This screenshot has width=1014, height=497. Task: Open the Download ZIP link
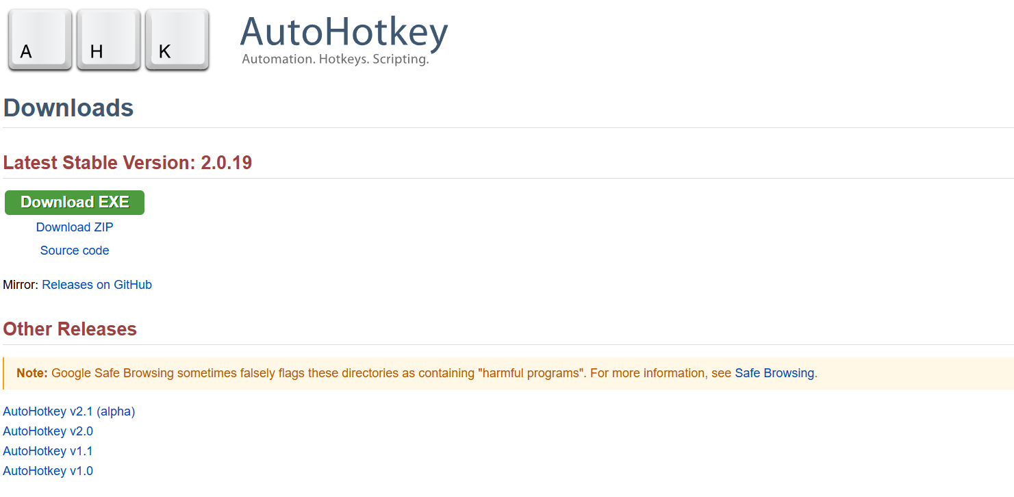click(x=74, y=227)
